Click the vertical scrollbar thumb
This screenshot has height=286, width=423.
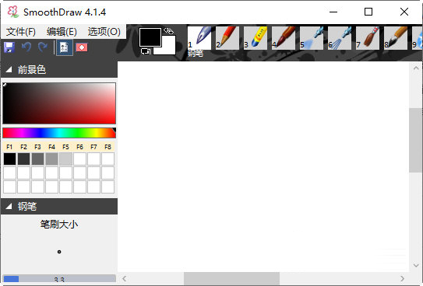click(416, 140)
